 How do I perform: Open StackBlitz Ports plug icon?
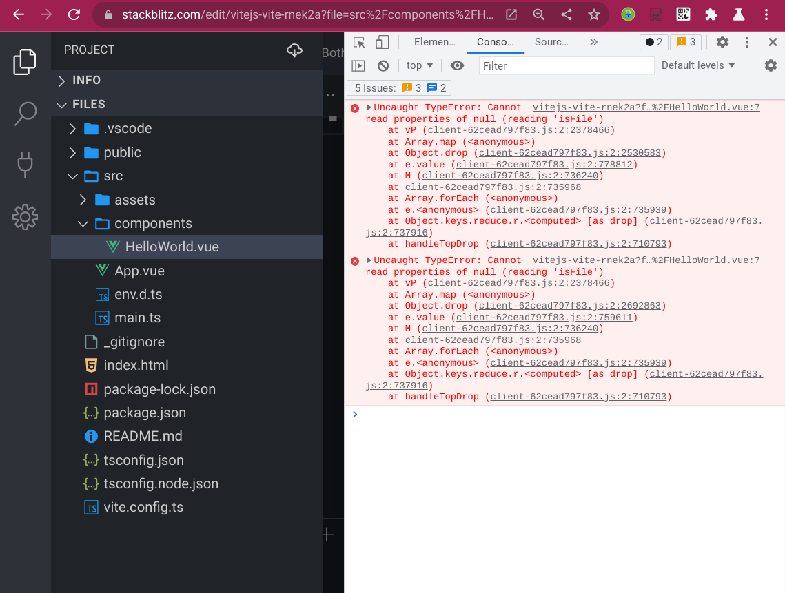(x=25, y=165)
